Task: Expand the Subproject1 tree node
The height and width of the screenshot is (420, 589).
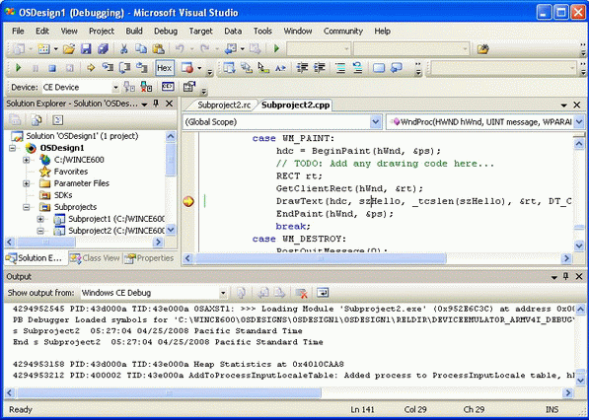Action: point(40,219)
